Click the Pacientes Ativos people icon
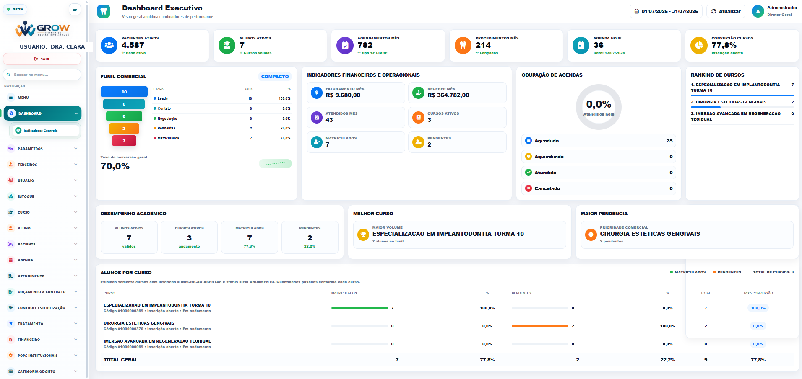Image resolution: width=802 pixels, height=379 pixels. (109, 45)
